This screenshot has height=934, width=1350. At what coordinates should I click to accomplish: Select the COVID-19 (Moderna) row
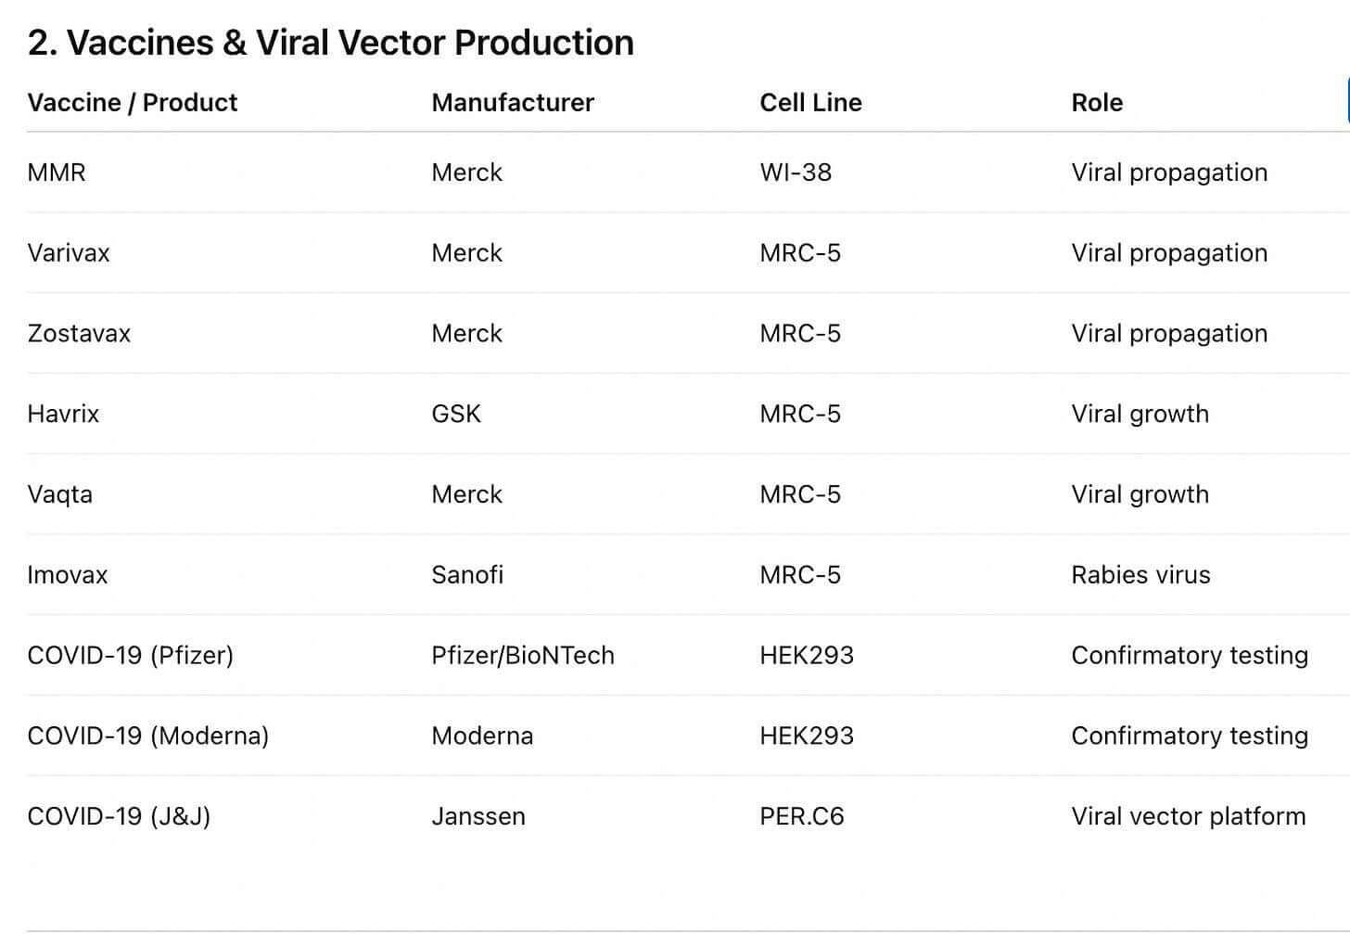148,736
